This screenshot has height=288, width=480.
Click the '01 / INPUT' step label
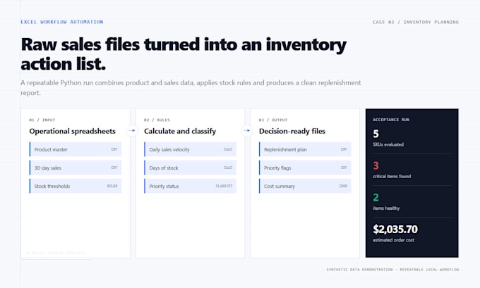click(x=42, y=120)
